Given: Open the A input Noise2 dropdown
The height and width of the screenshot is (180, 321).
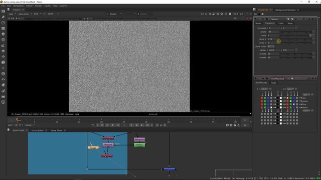Looking at the screenshot, I should point(114,14).
